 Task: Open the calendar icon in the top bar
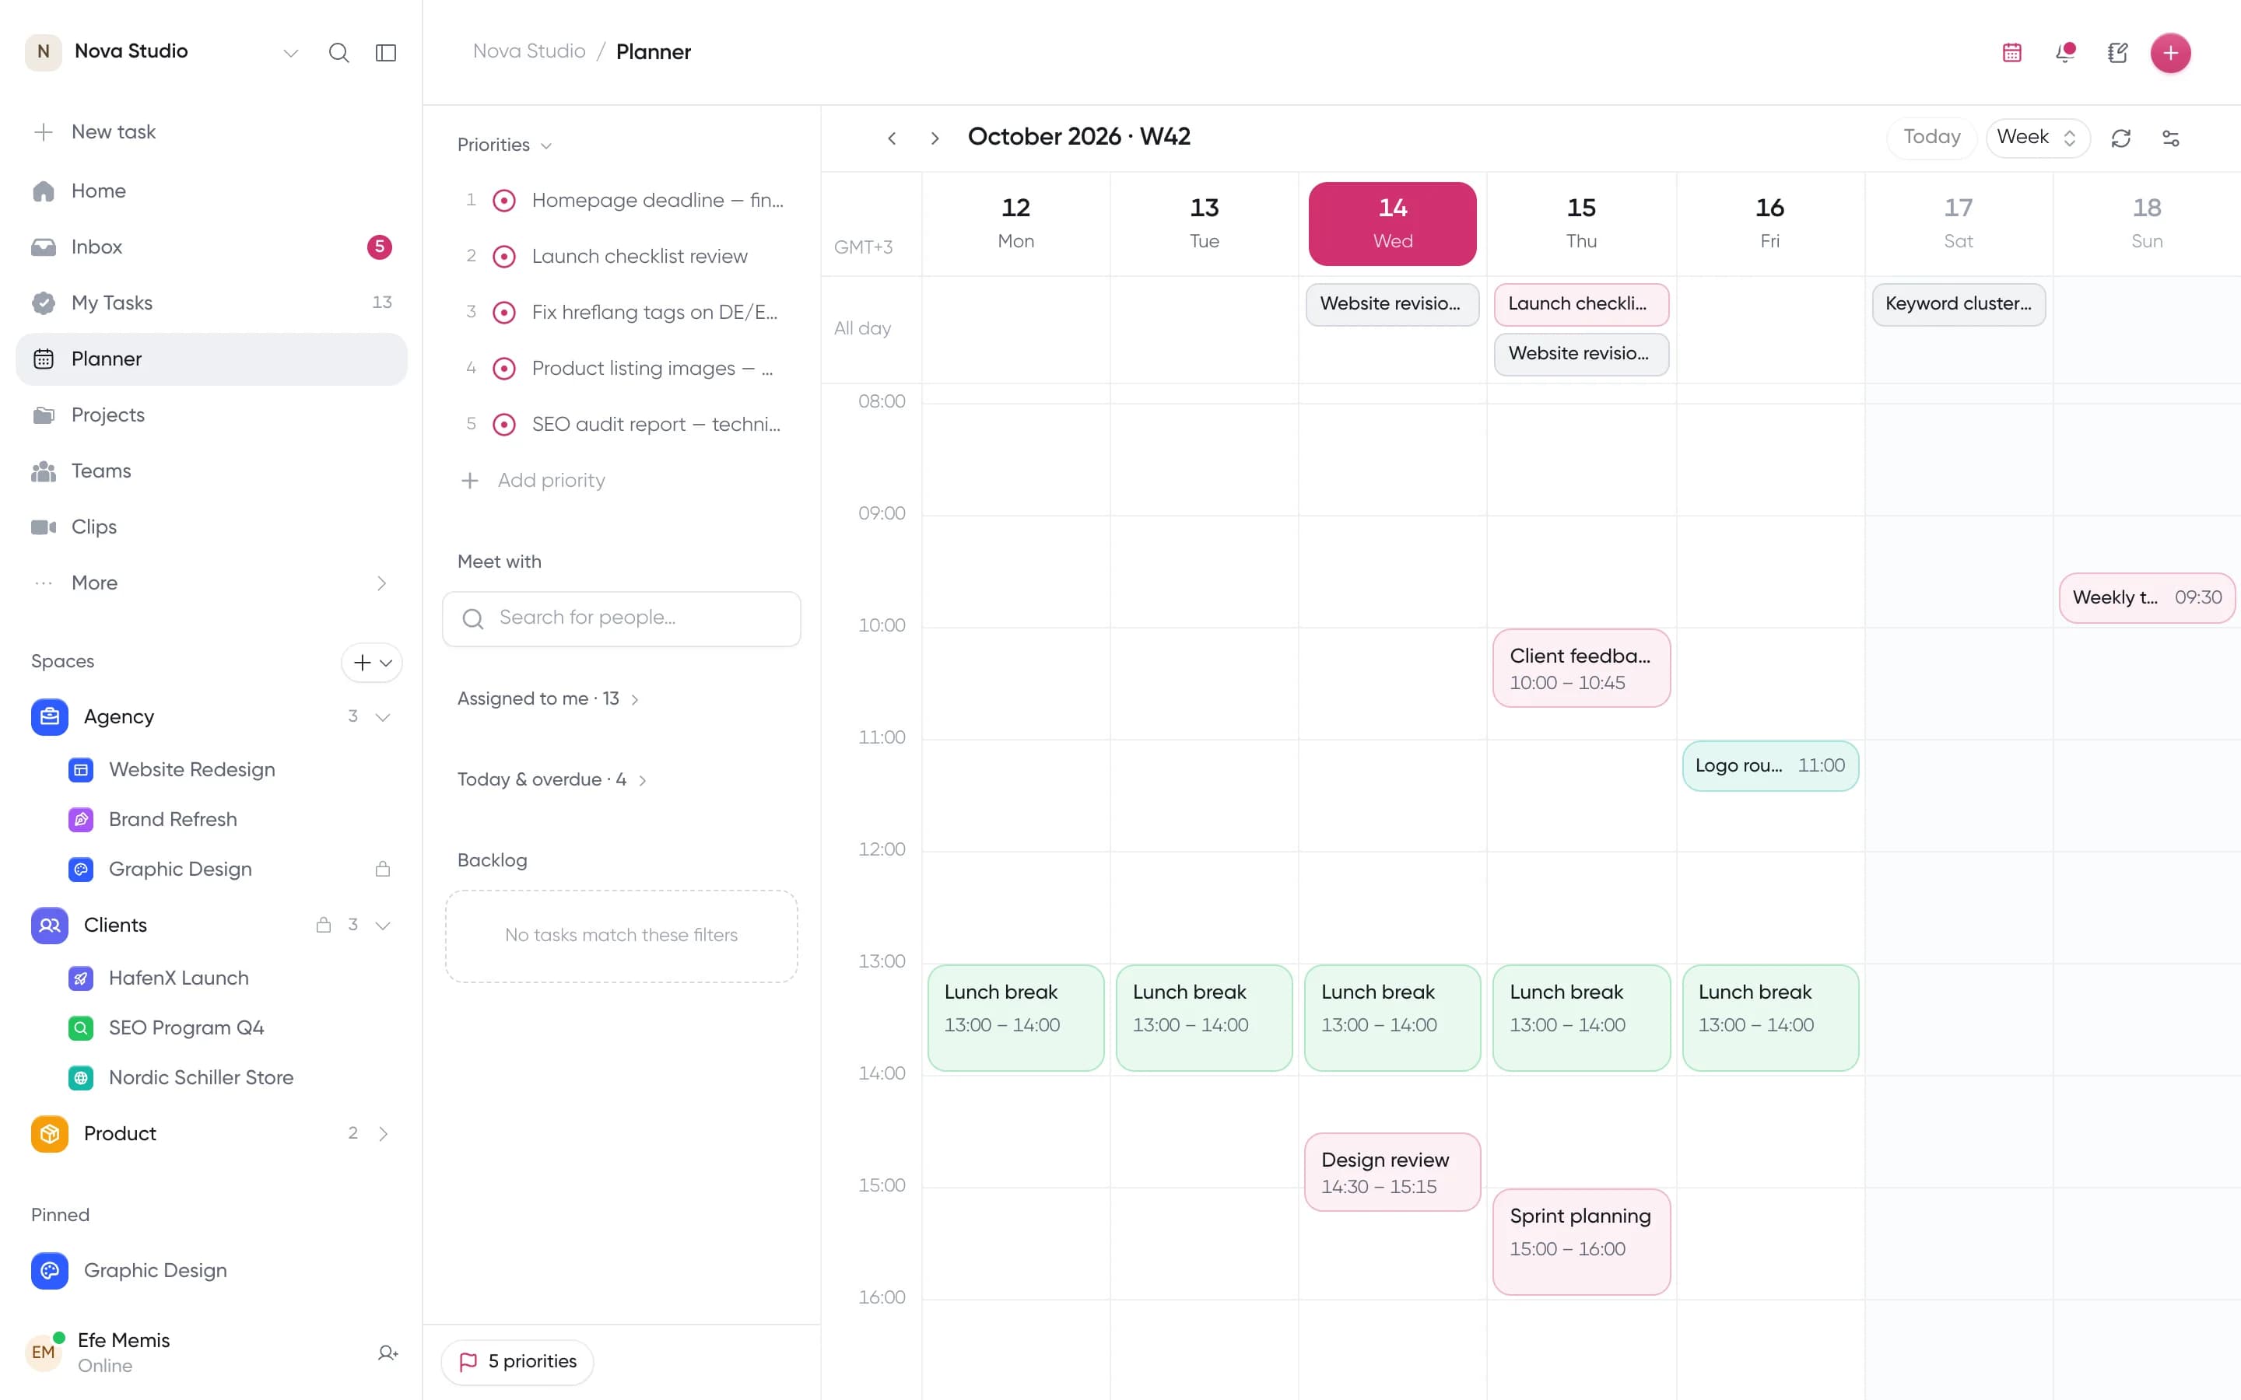2012,53
